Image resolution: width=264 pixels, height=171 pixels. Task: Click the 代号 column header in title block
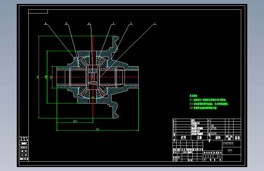pyautogui.click(x=183, y=138)
